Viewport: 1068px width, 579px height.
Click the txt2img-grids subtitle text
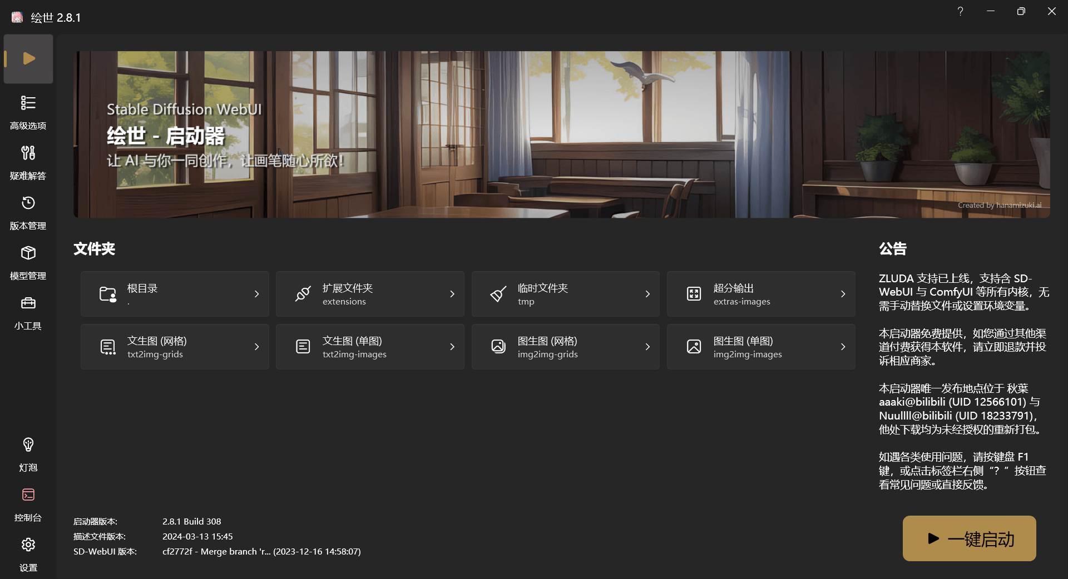[x=155, y=355]
